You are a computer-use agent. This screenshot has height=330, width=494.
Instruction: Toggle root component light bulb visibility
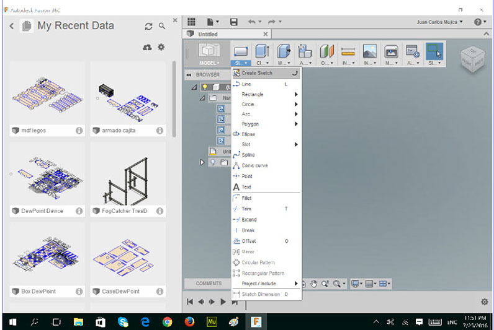pyautogui.click(x=205, y=87)
